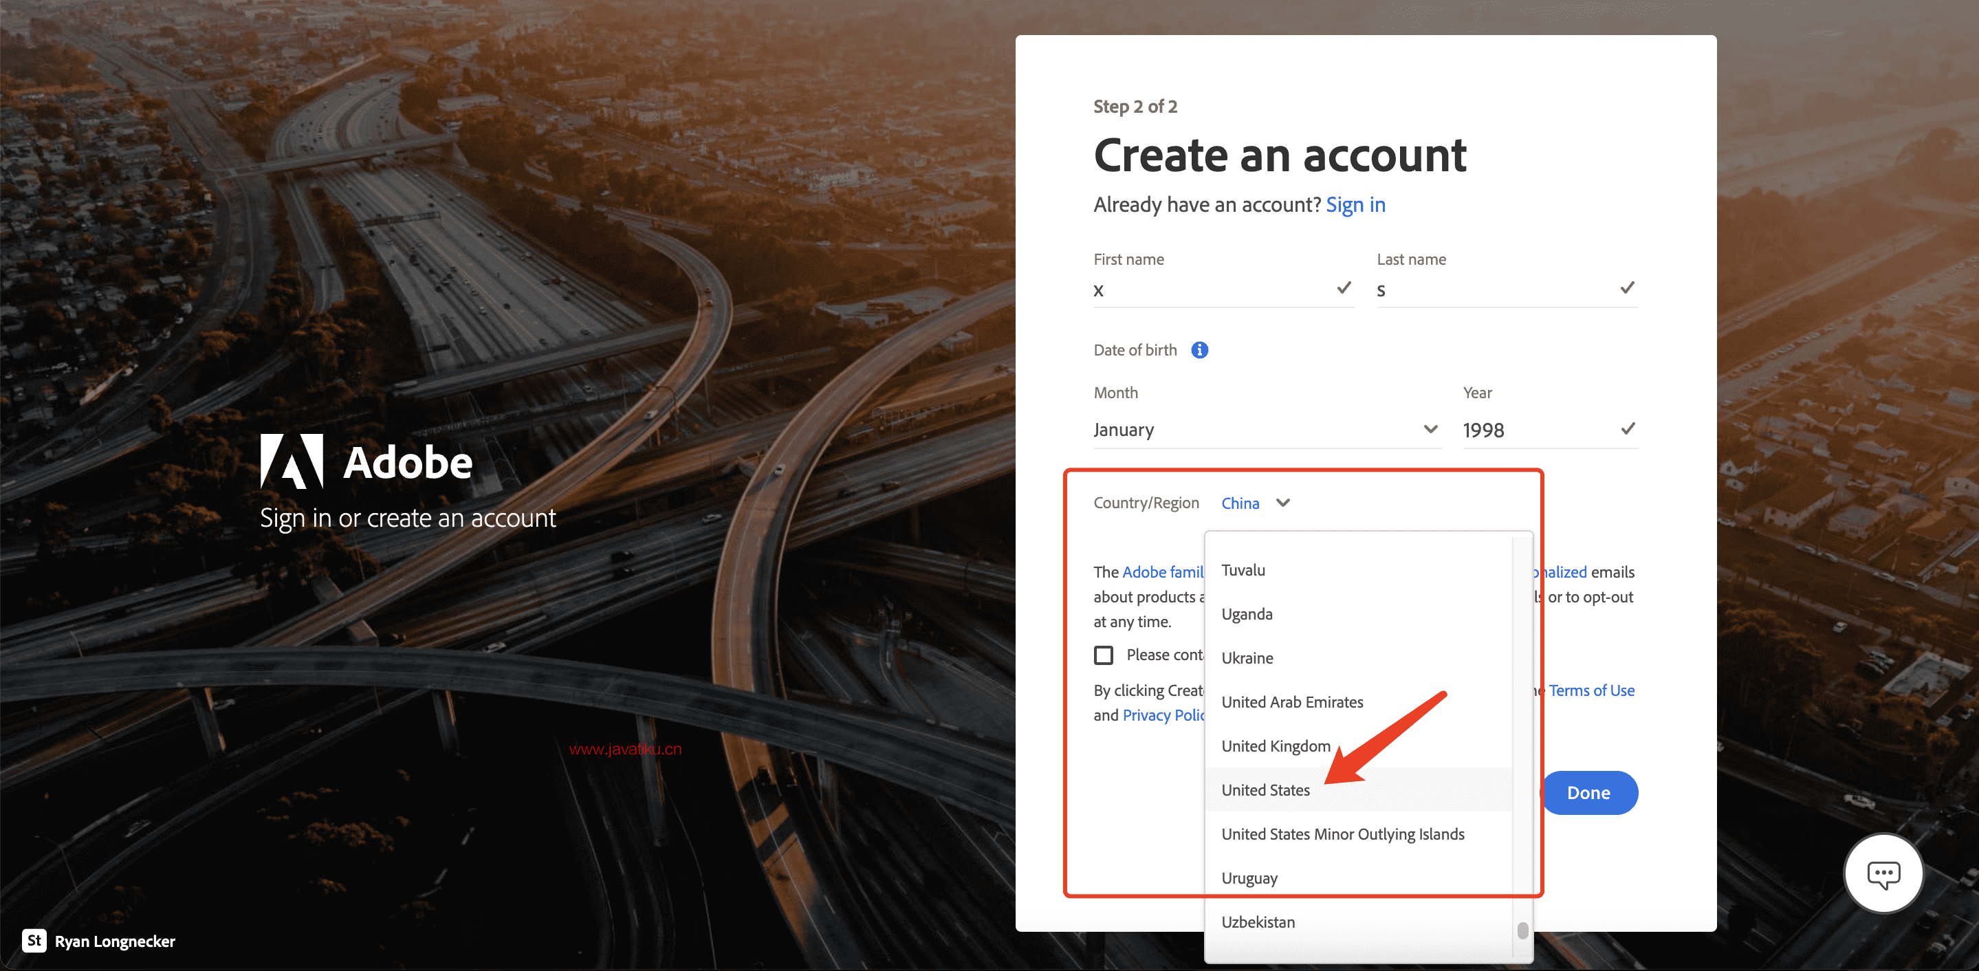Open the Adobe family link

(1163, 572)
